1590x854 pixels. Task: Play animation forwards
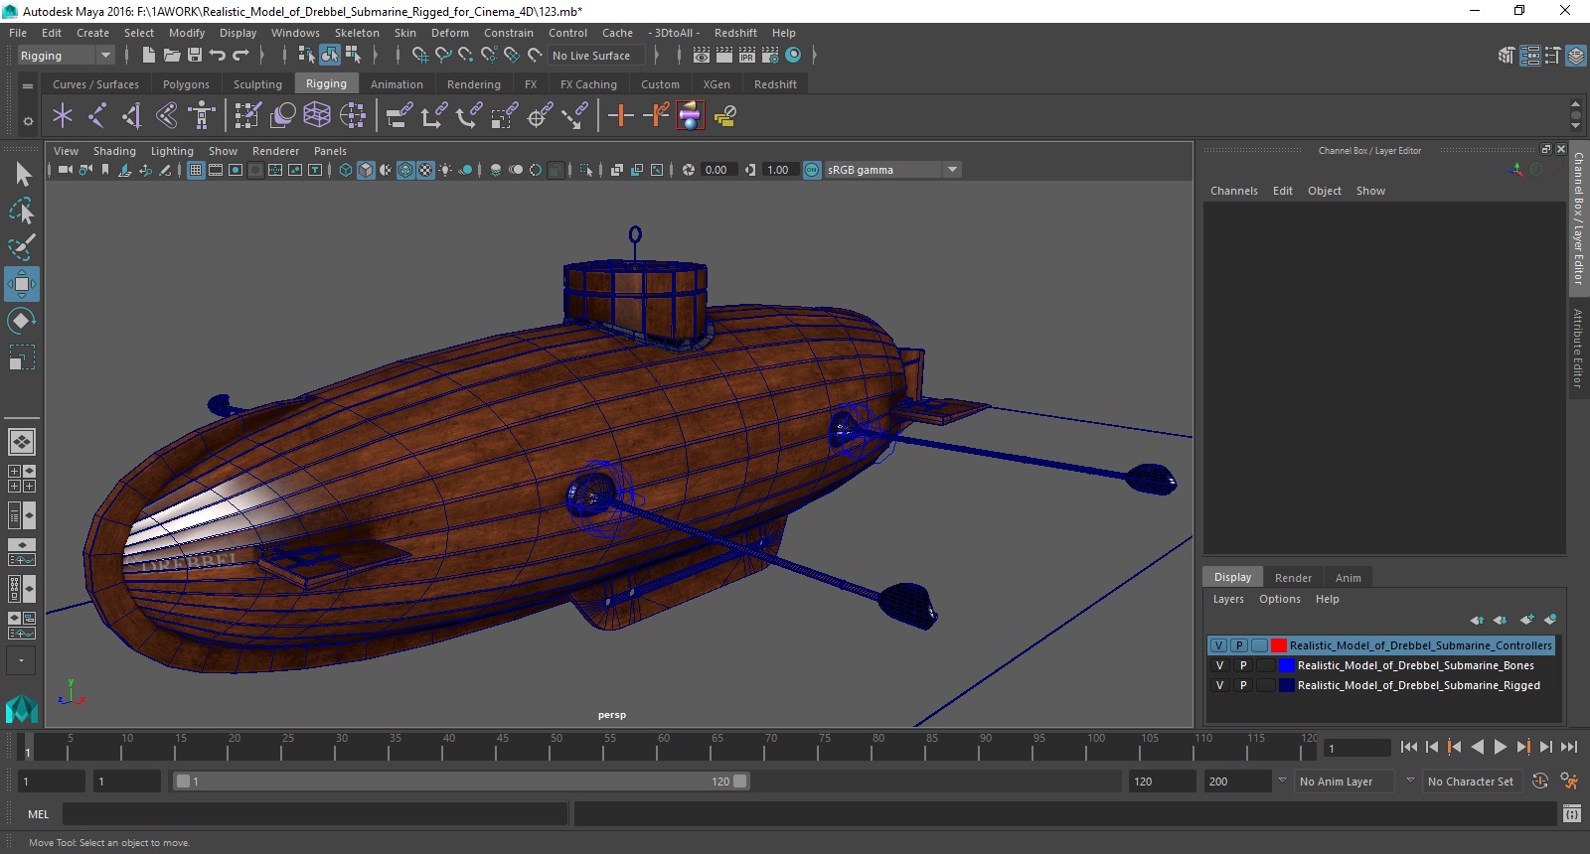pyautogui.click(x=1501, y=747)
